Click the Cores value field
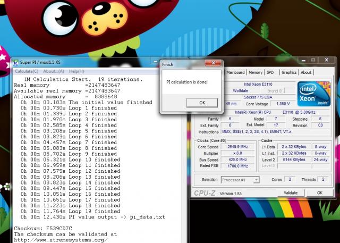The width and height of the screenshot is (340, 243). pos(290,179)
